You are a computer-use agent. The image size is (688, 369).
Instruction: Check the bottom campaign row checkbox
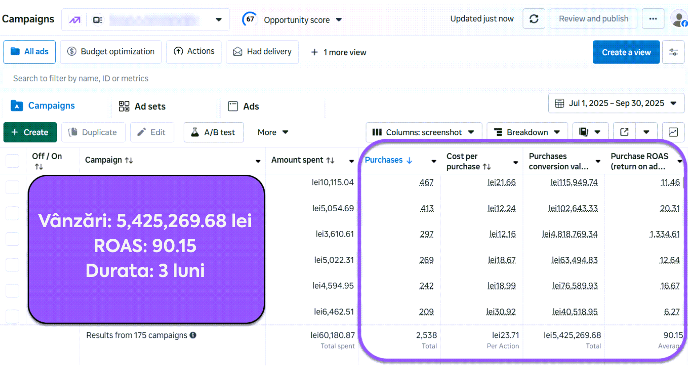[x=12, y=317]
